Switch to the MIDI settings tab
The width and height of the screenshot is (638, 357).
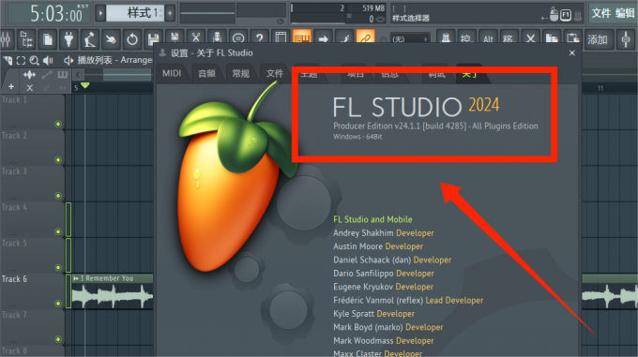click(x=172, y=73)
